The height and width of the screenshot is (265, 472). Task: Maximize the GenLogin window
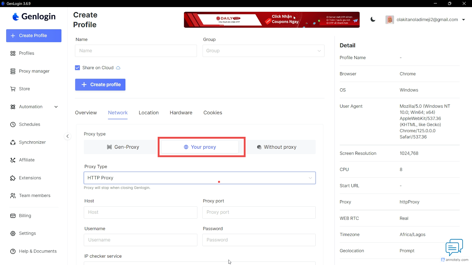[x=450, y=4]
